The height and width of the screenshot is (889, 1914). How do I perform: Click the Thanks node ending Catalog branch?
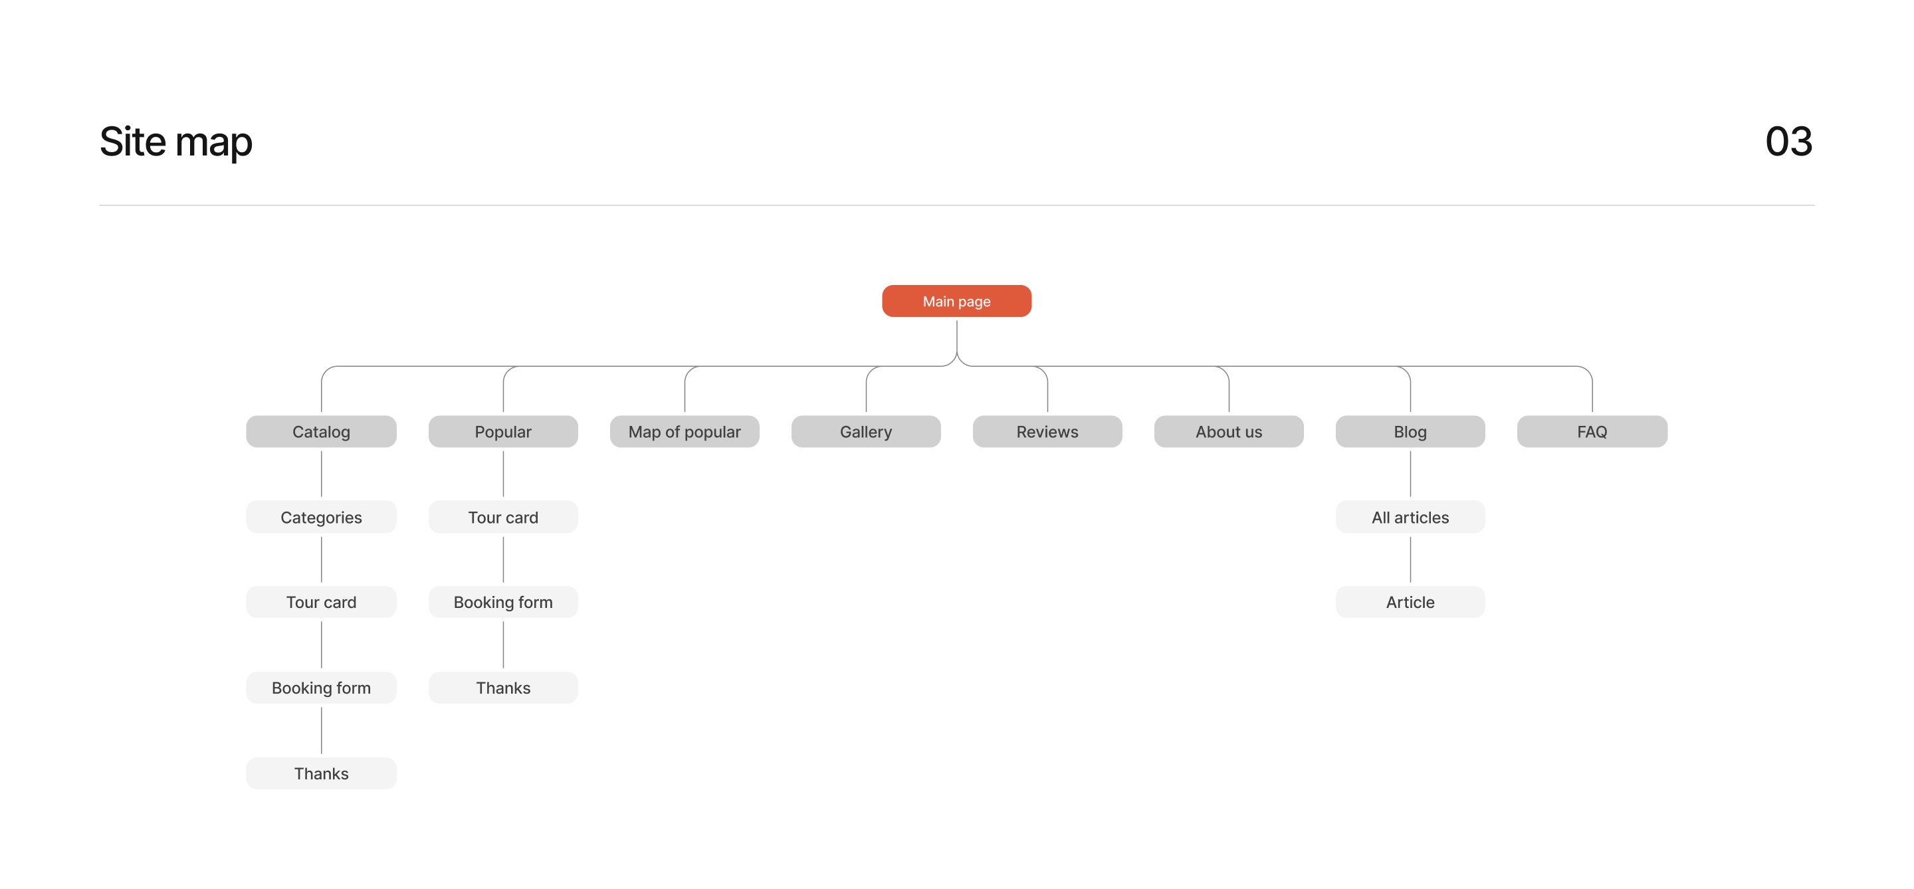321,773
